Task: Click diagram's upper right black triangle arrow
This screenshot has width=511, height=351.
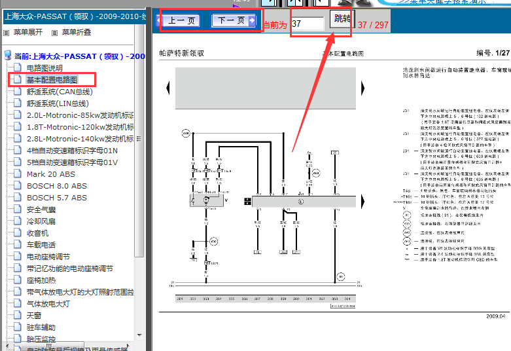Action: [x=362, y=88]
